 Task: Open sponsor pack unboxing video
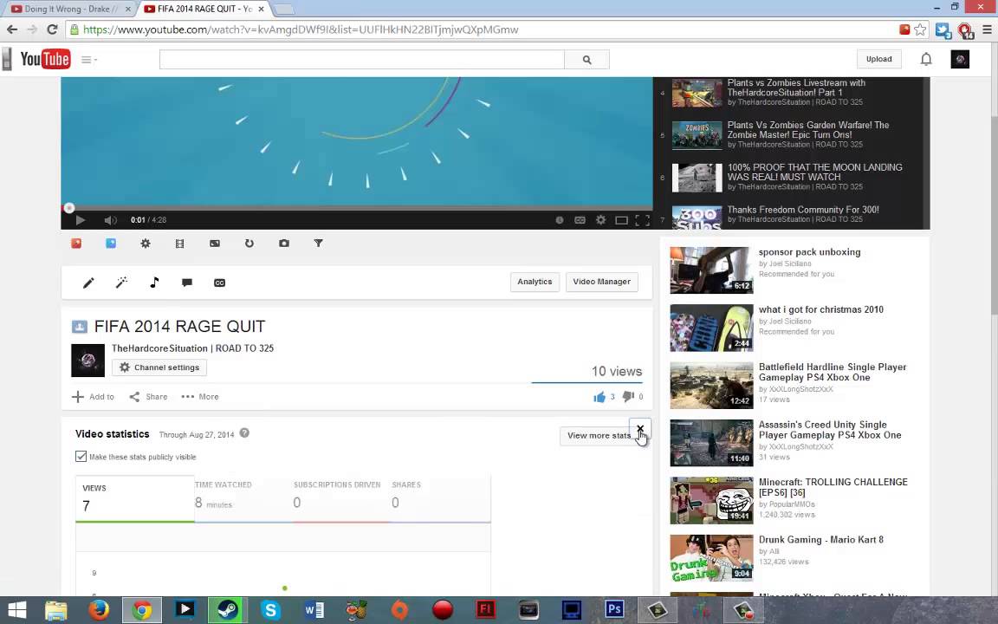[809, 252]
